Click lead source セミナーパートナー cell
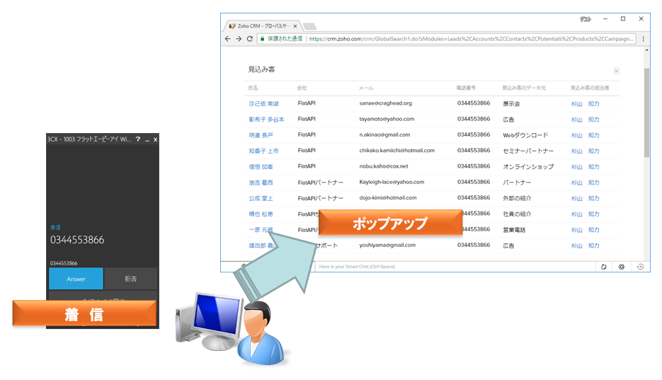Screen dimensions: 662x380 pyautogui.click(x=528, y=151)
